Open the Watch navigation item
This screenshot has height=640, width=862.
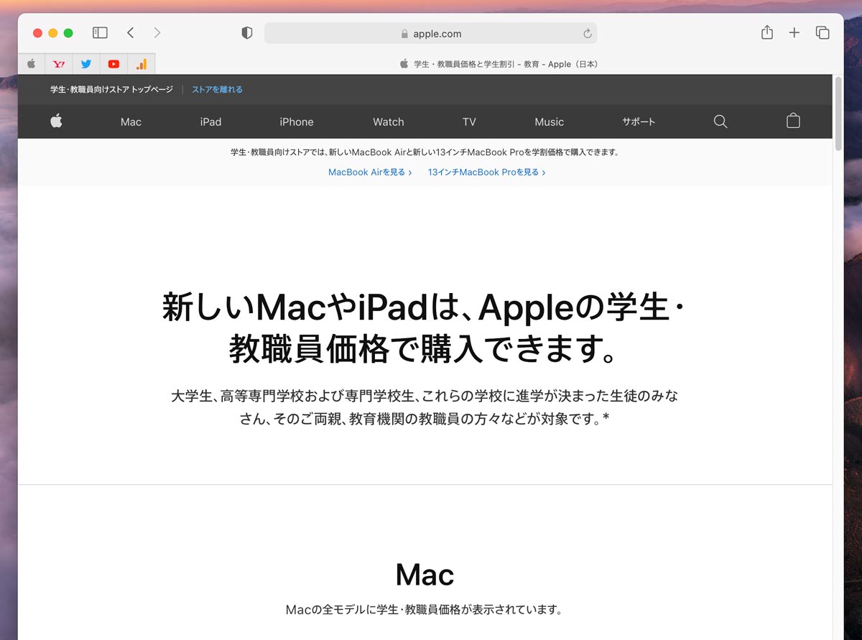tap(389, 122)
